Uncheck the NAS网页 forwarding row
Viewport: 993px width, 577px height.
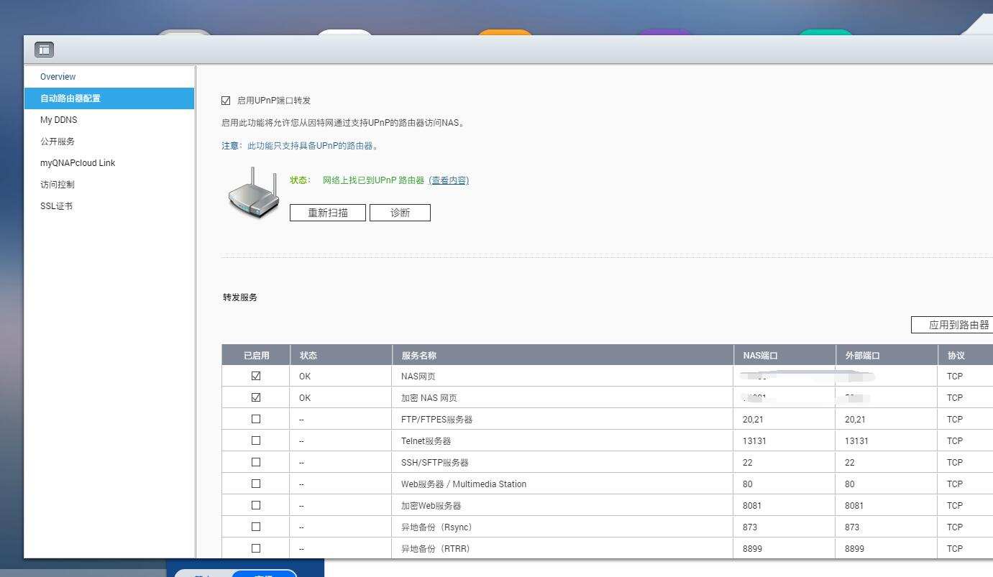[255, 376]
